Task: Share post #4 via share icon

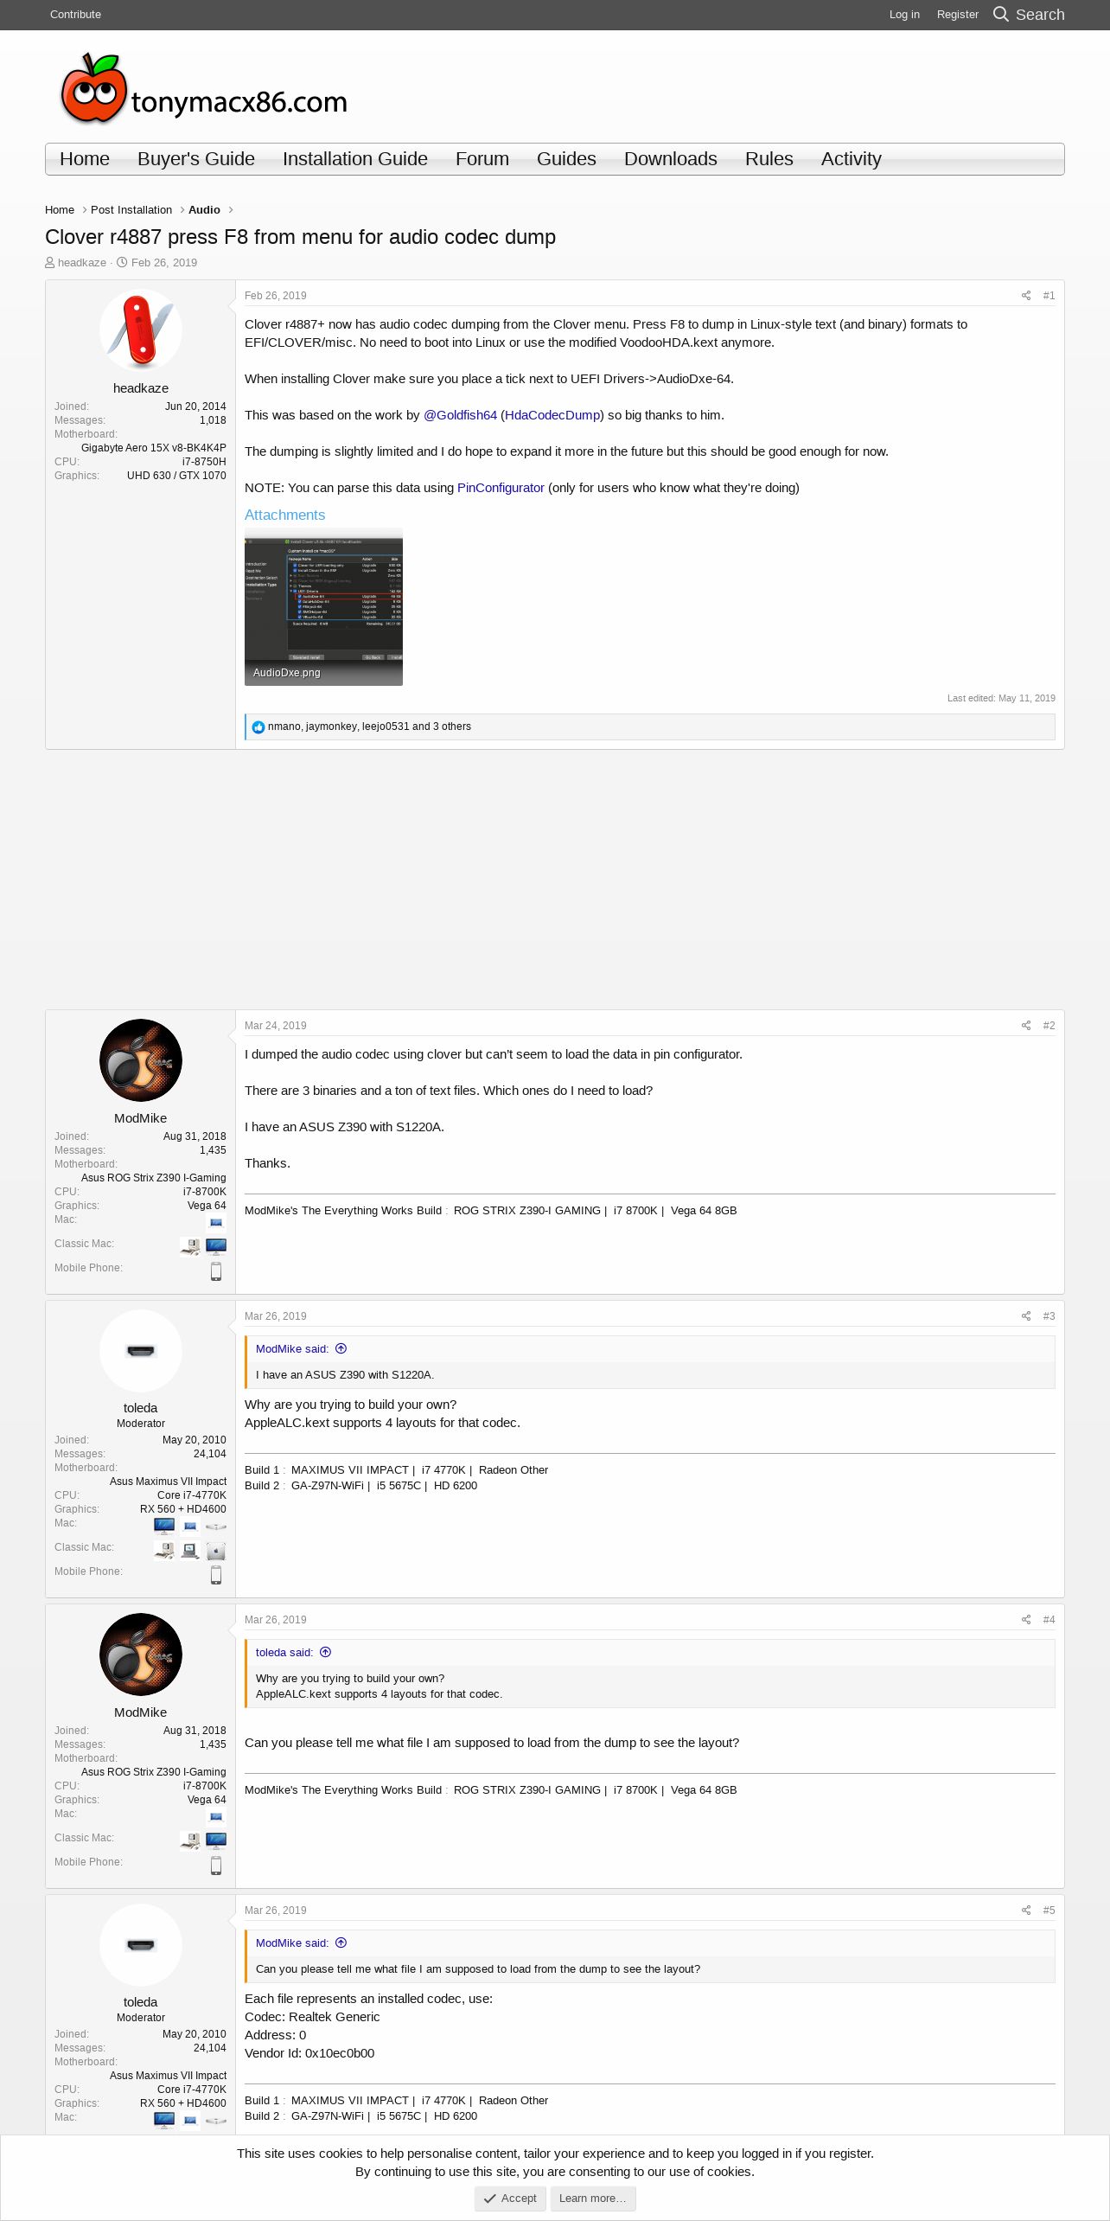Action: [1026, 1620]
